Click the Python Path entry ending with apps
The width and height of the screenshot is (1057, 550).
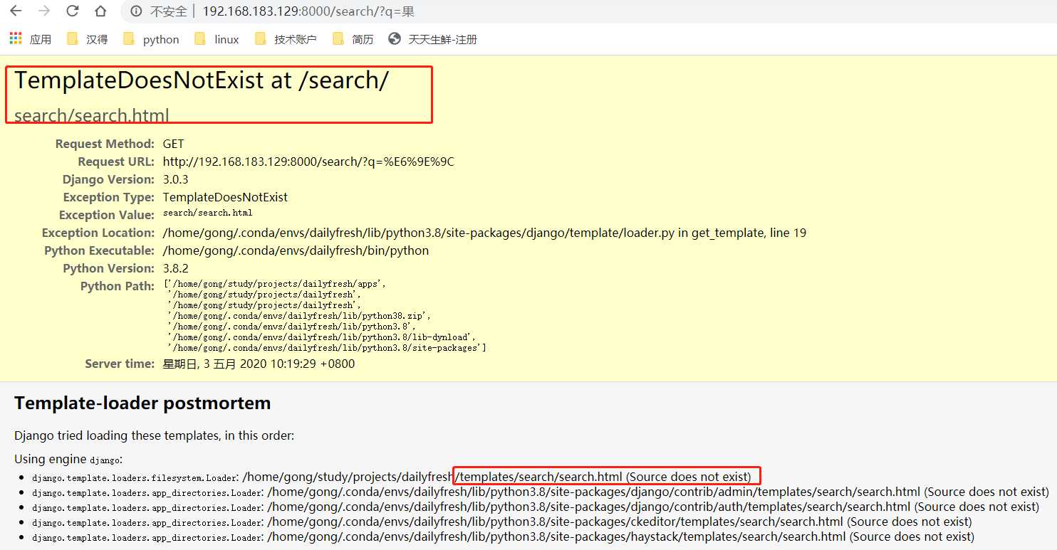point(274,283)
